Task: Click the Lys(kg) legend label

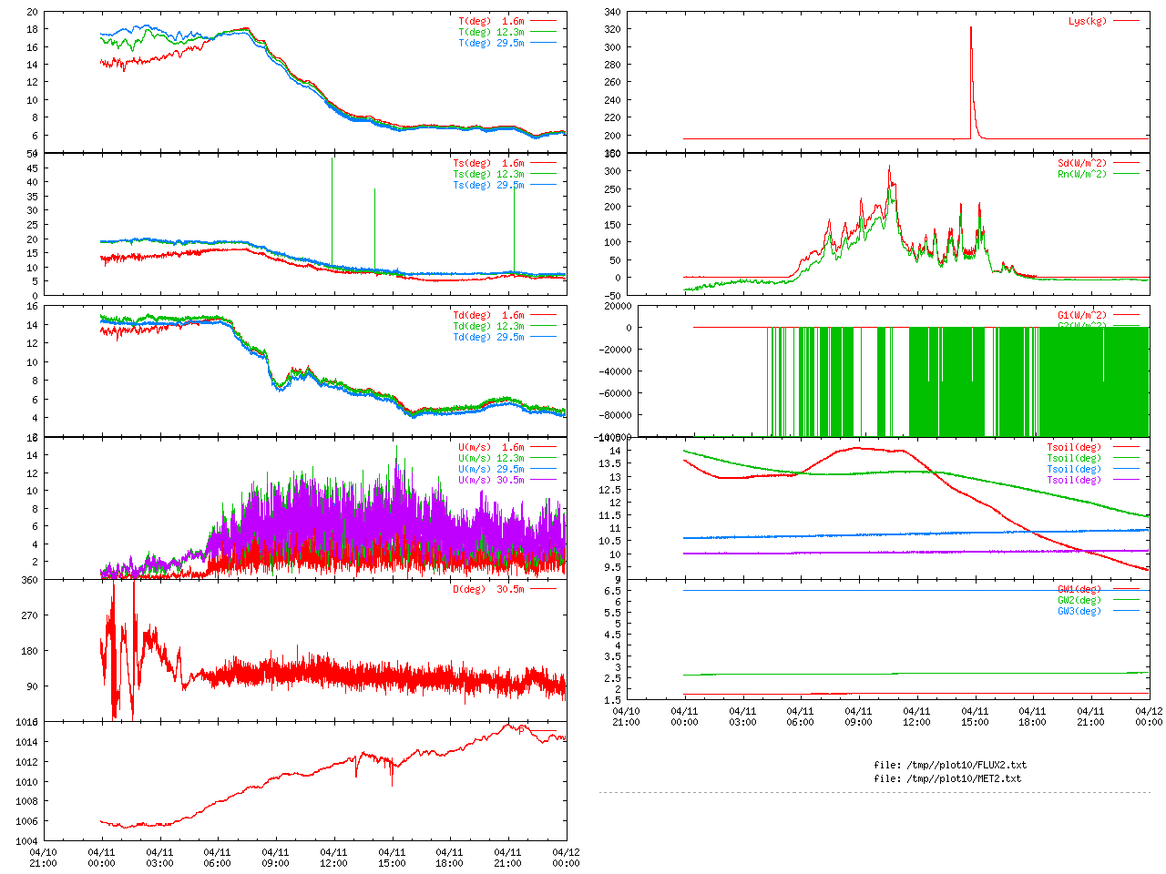Action: point(1088,20)
